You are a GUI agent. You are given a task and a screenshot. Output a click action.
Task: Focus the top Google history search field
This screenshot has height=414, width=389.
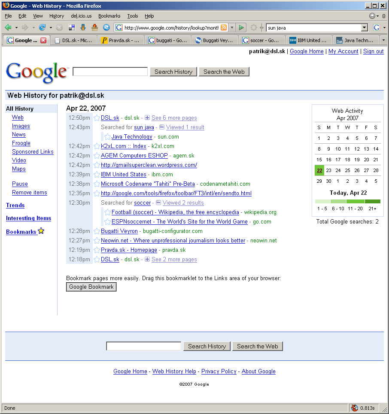[x=110, y=72]
